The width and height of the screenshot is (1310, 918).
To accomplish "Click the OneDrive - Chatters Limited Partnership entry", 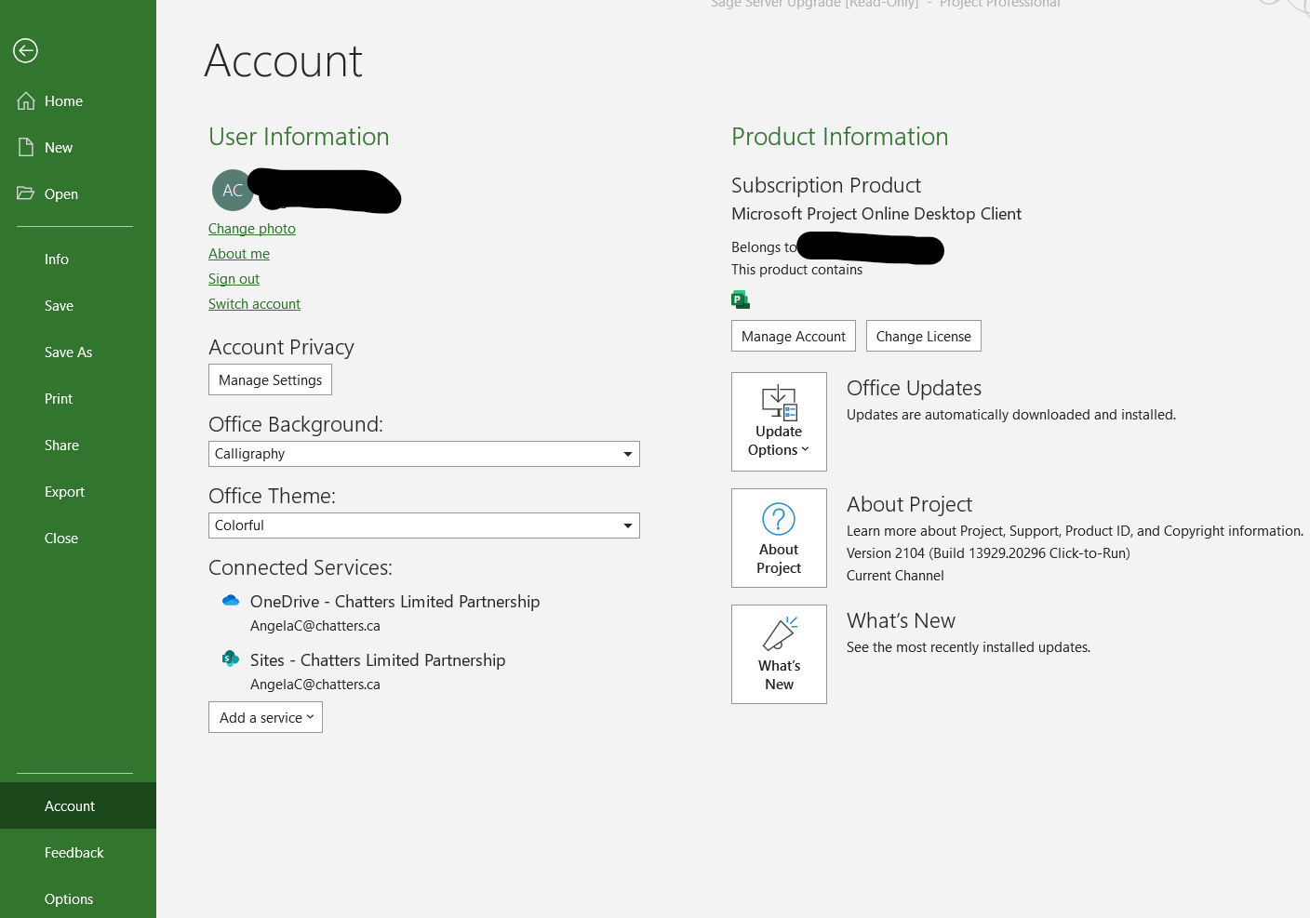I will (394, 602).
